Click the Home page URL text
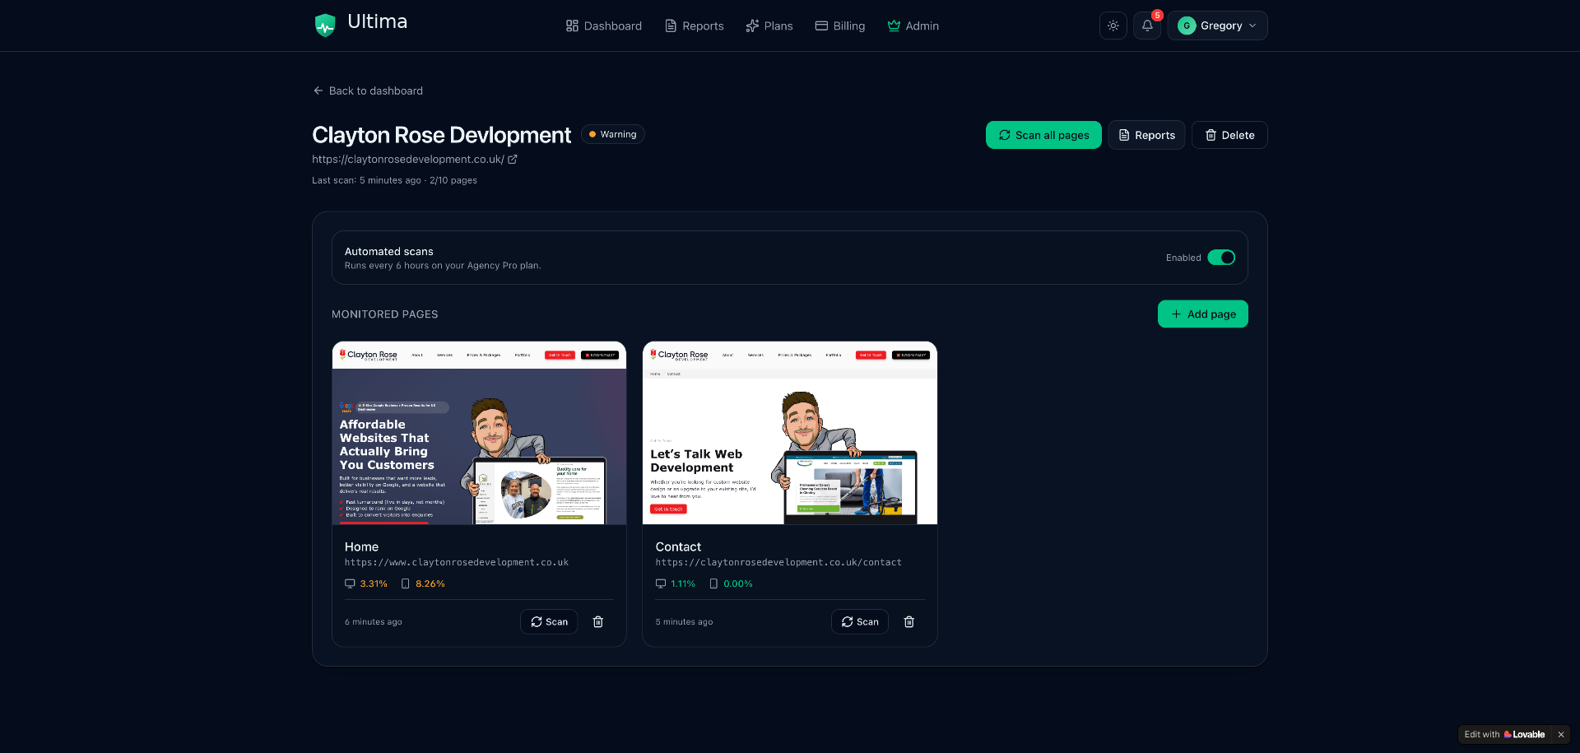 [x=457, y=563]
